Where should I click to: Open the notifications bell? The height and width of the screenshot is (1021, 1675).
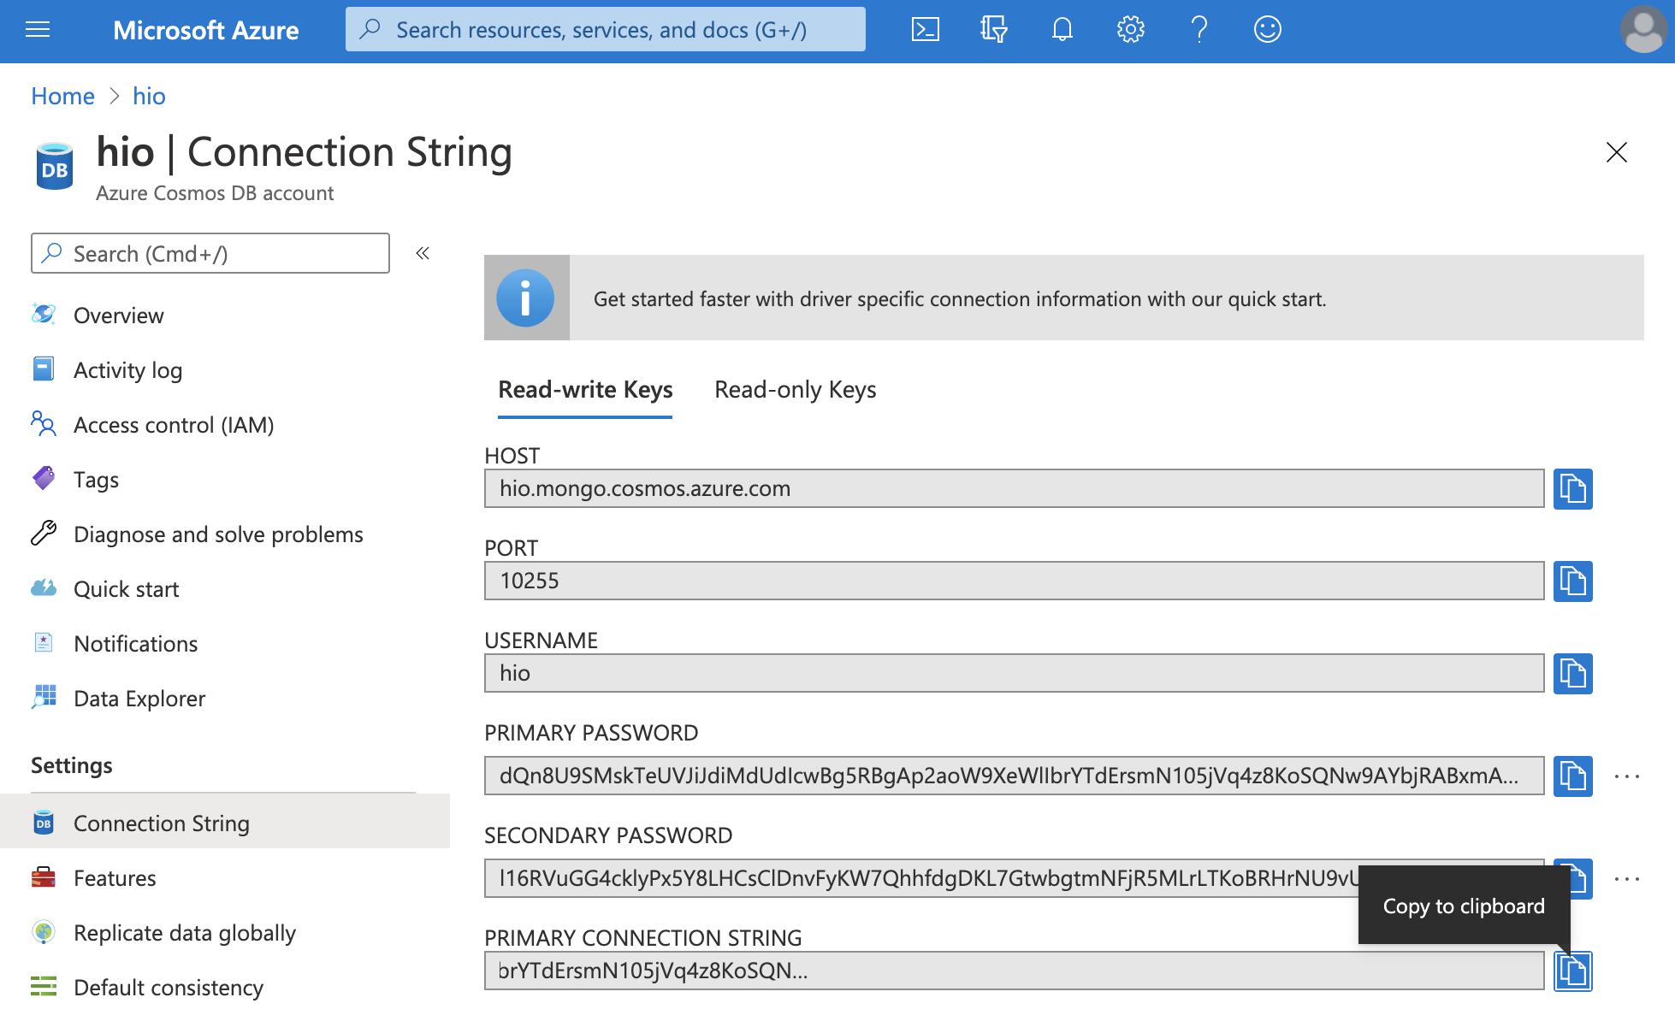tap(1062, 30)
